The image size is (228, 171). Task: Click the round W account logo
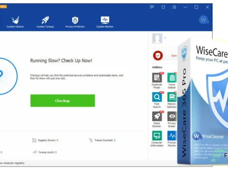point(203,20)
